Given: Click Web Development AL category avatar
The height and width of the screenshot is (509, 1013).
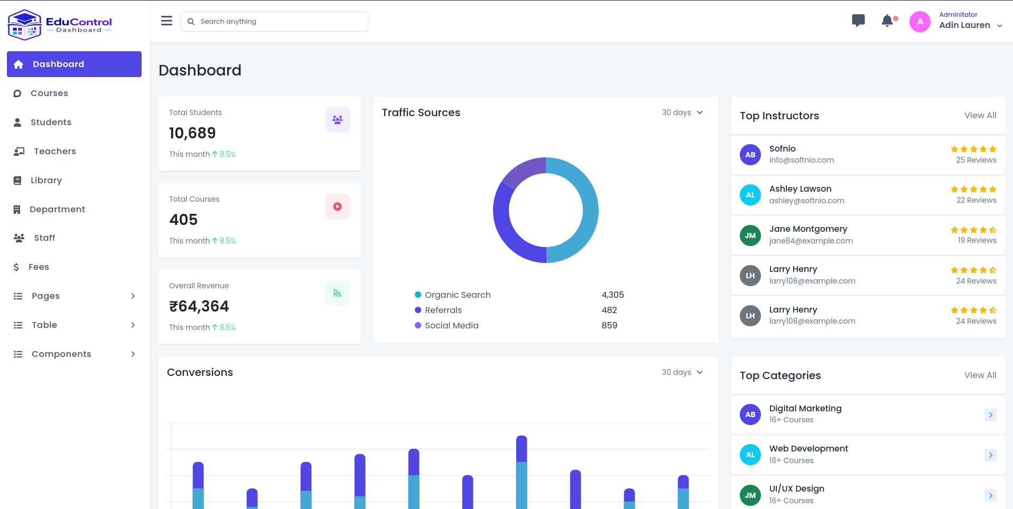Looking at the screenshot, I should [x=750, y=455].
